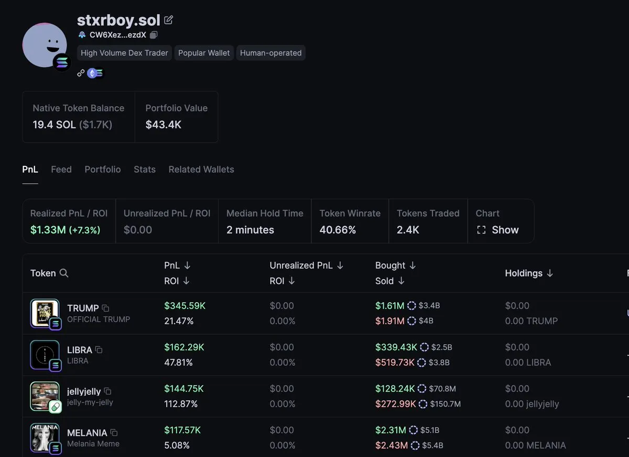Click the TRUMP token name
This screenshot has height=457, width=629.
[x=83, y=308]
